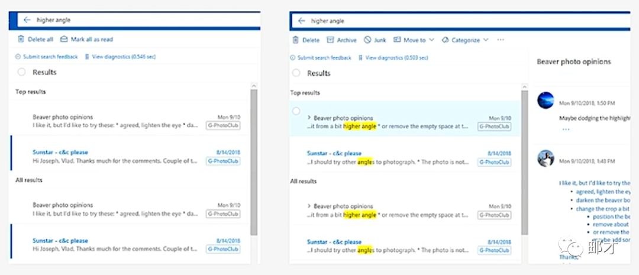Click Delete in the right panel toolbar
639x275 pixels.
306,40
